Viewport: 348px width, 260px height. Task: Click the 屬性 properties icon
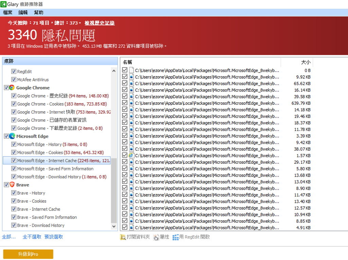point(156,237)
